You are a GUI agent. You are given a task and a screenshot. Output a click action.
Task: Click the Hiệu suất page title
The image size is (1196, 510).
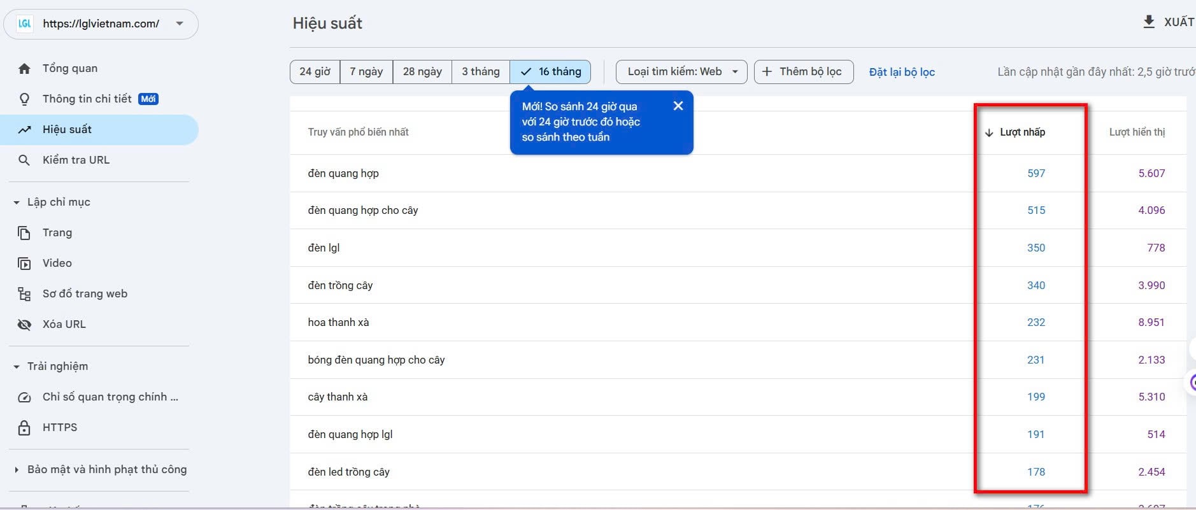(x=327, y=24)
